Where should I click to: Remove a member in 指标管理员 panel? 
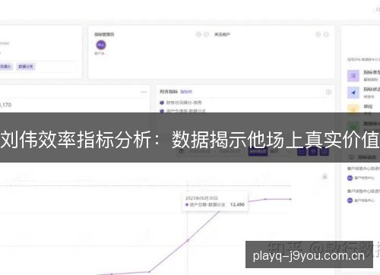coord(206,34)
